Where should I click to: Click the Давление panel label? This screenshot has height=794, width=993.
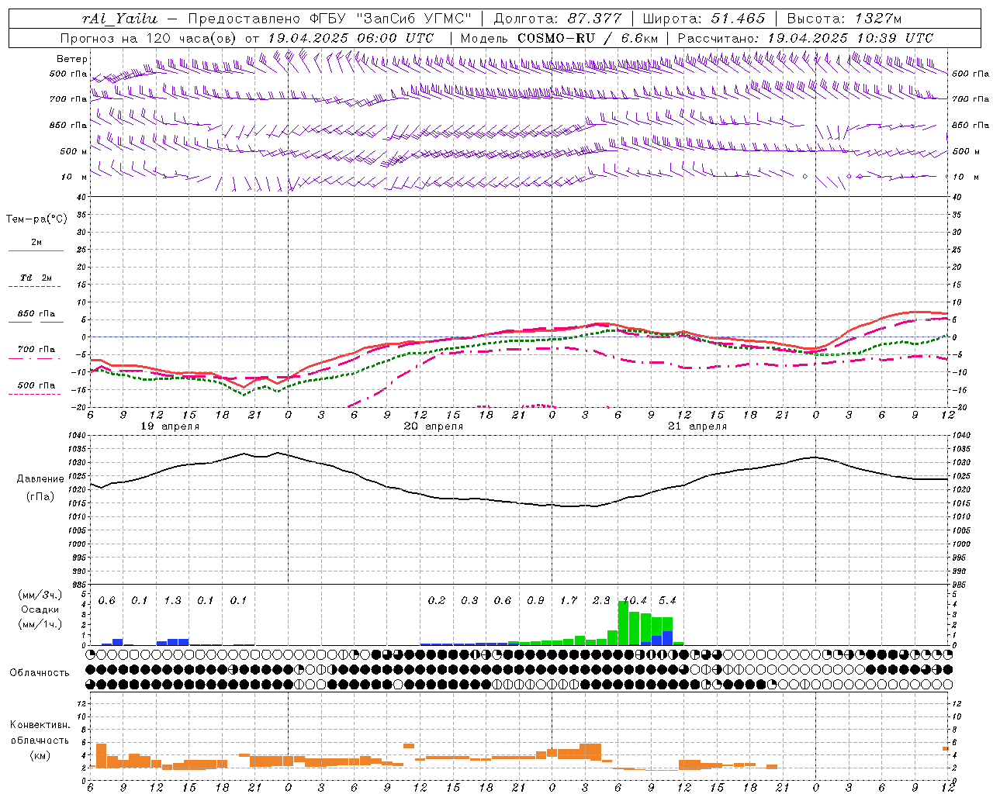point(40,479)
